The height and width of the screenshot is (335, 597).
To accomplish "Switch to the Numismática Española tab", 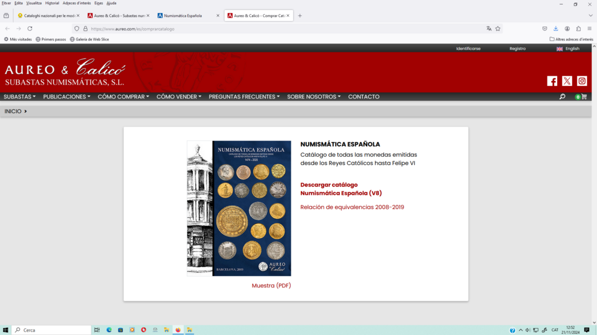I will 188,15.
